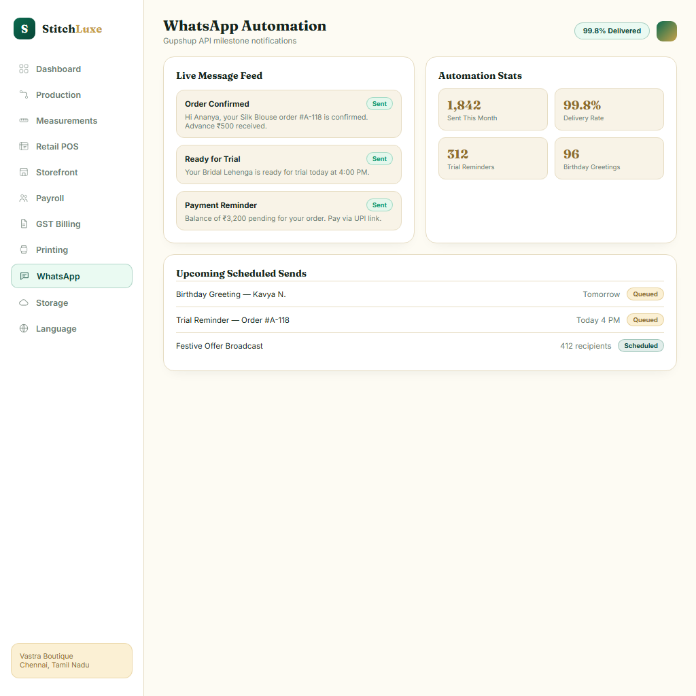Click Trial Reminder — Order #A-118 row
The image size is (696, 696).
coord(420,320)
